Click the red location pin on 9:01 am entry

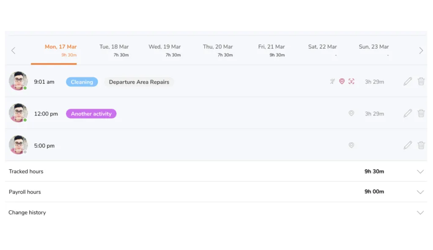(x=342, y=82)
